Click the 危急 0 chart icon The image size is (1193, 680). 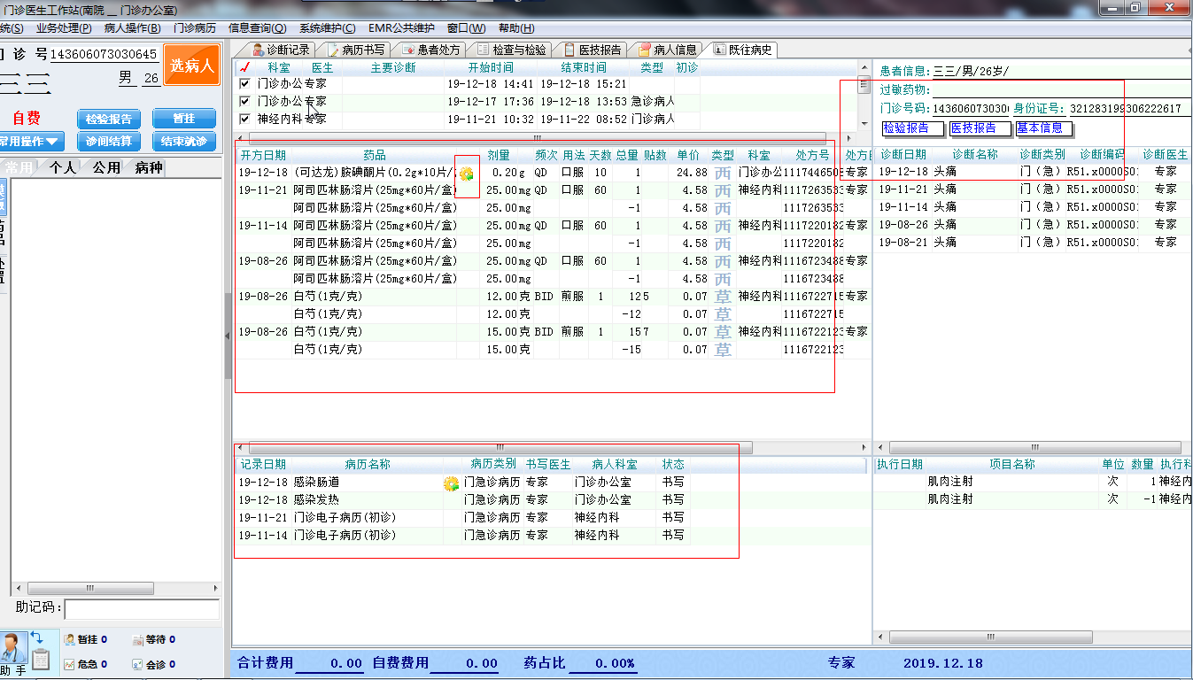[x=69, y=664]
